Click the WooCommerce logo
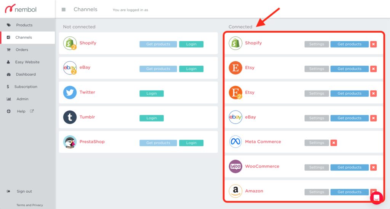Image resolution: width=390 pixels, height=209 pixels. click(x=235, y=166)
